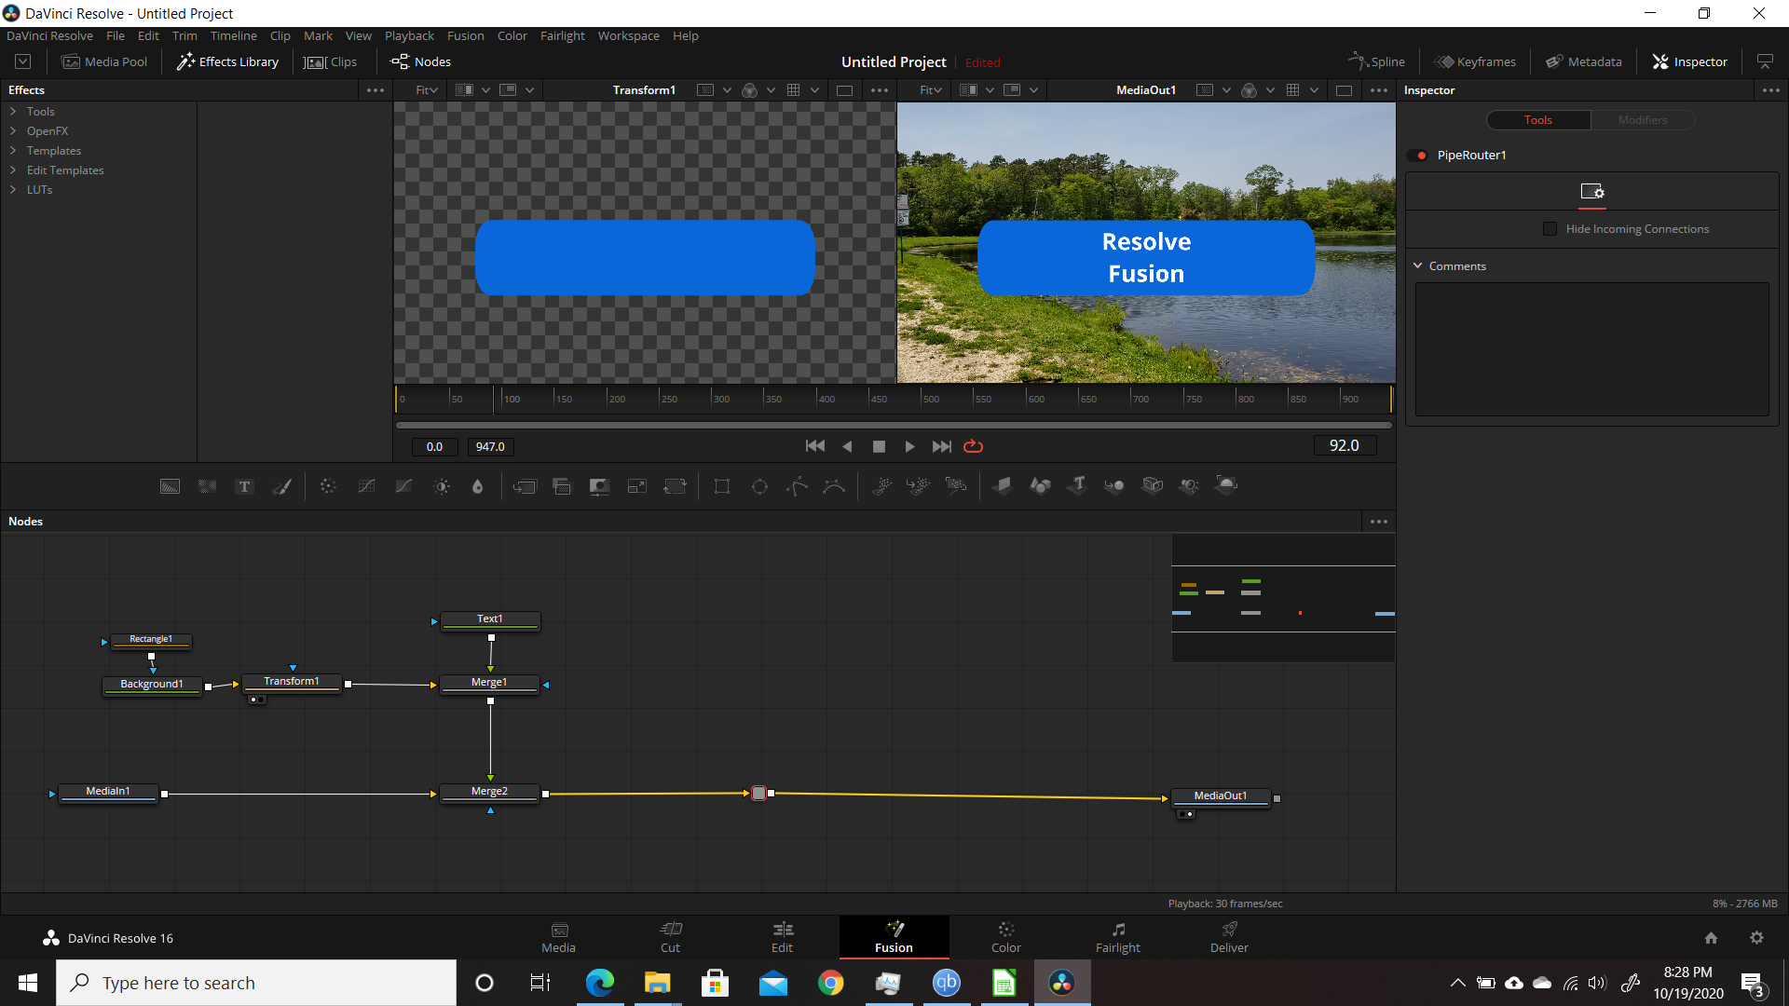Add the Transform tool from toolbar

[x=675, y=486]
